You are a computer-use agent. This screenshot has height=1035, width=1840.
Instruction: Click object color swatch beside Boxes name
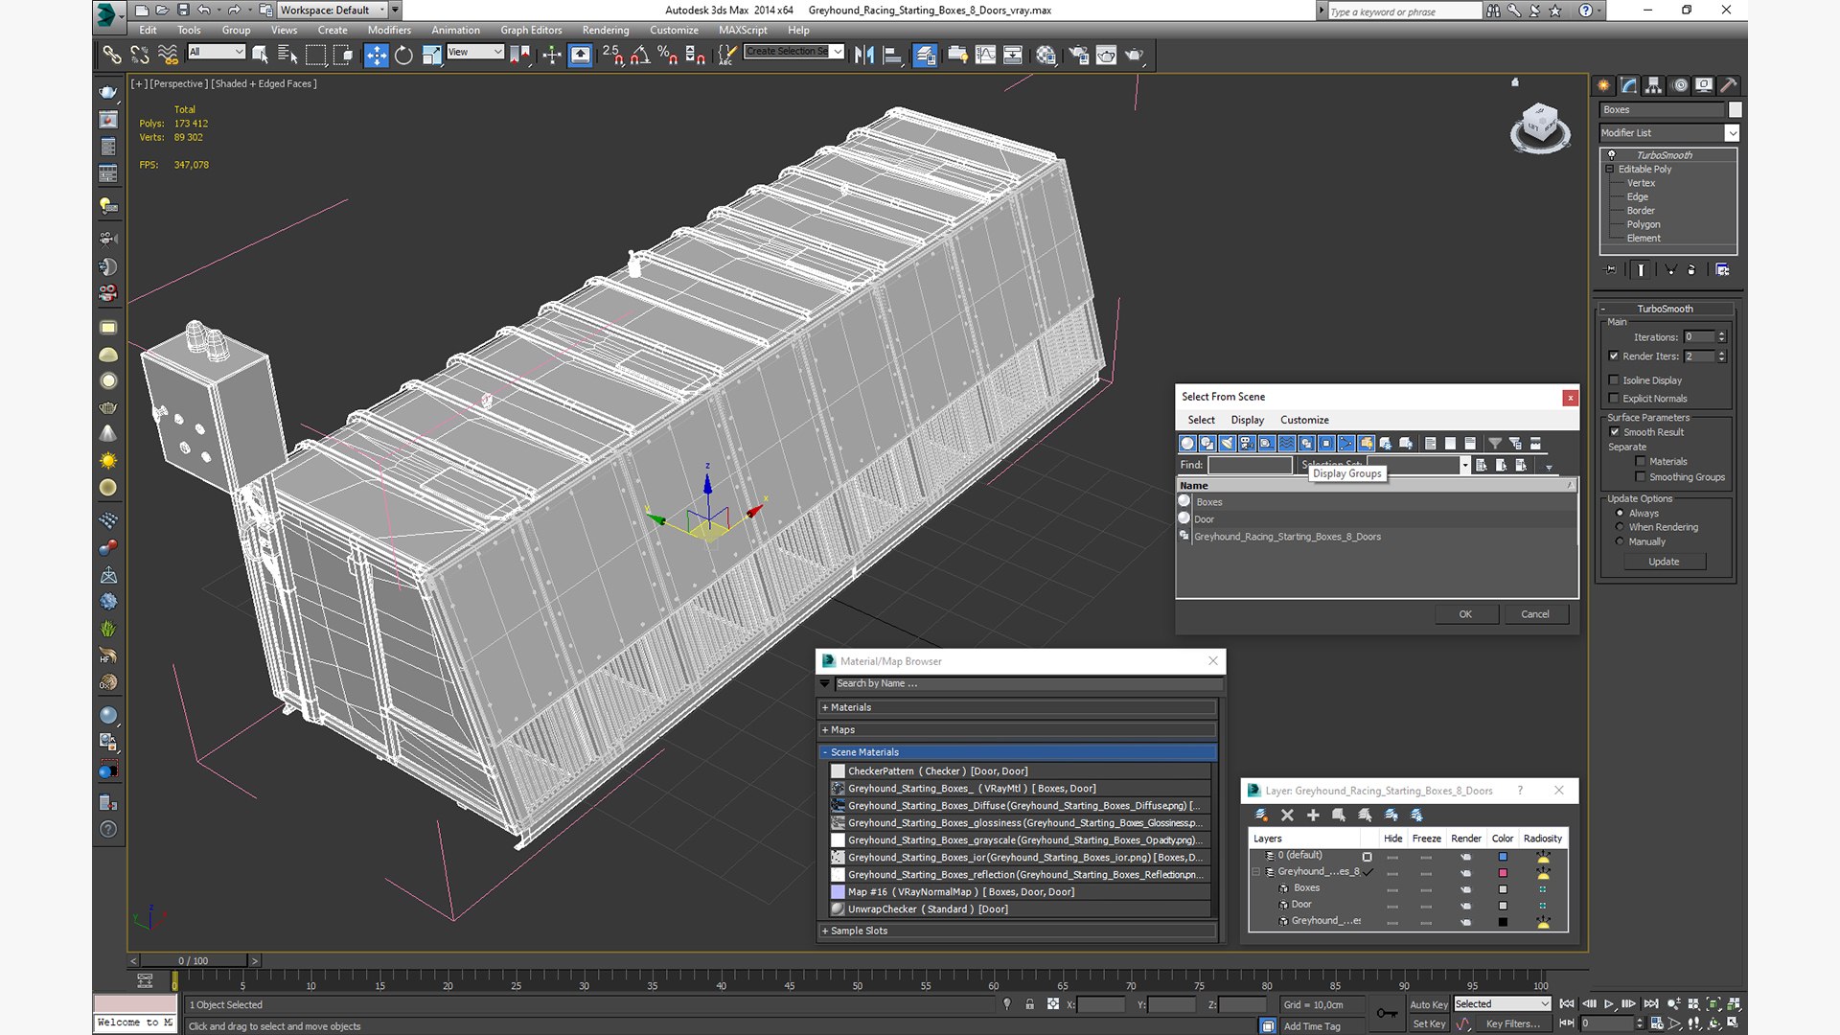click(1735, 109)
